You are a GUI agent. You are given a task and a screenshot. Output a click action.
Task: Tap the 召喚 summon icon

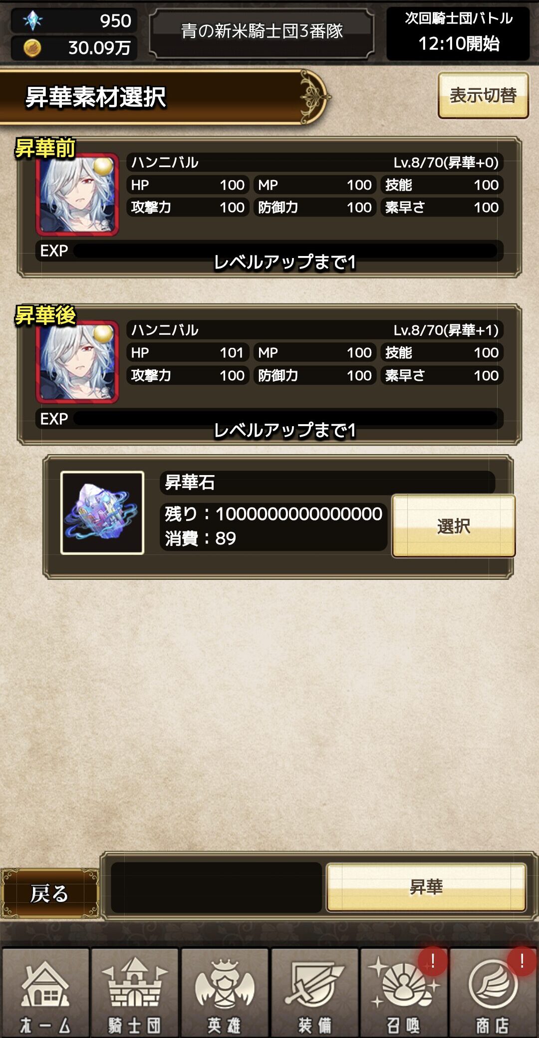pos(404,993)
